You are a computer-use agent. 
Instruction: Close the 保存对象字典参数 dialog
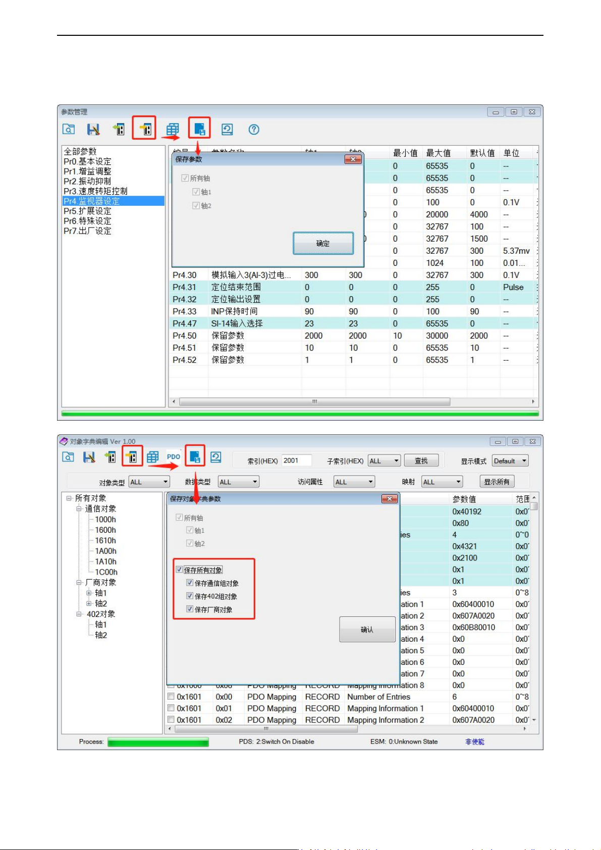click(389, 499)
